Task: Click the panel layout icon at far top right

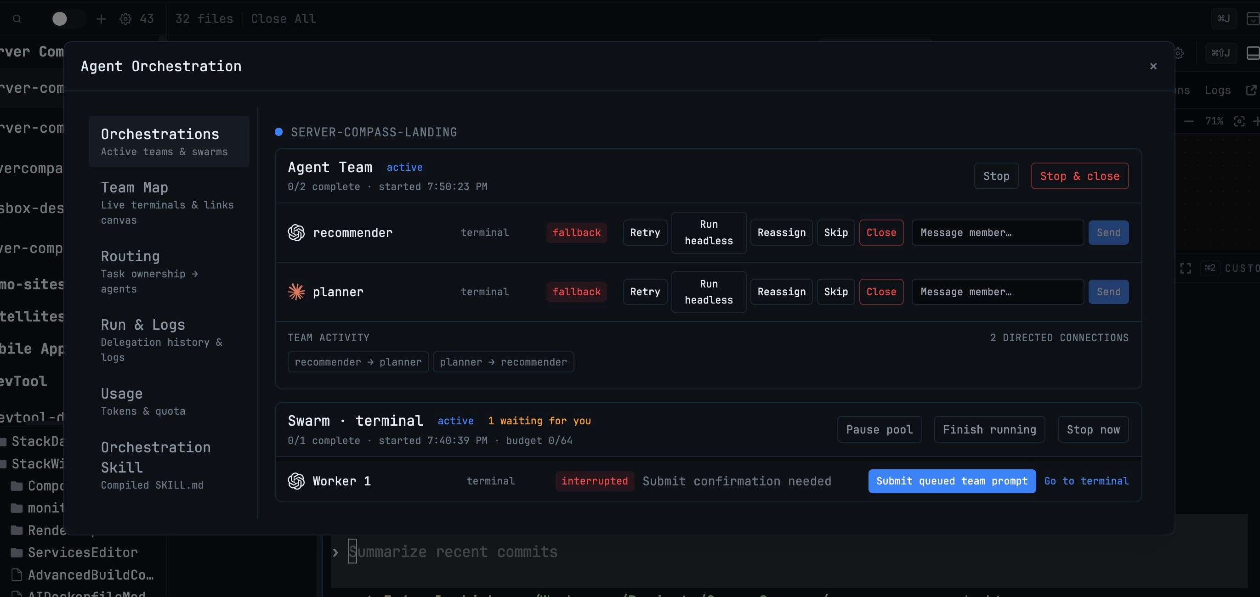Action: click(x=1253, y=18)
